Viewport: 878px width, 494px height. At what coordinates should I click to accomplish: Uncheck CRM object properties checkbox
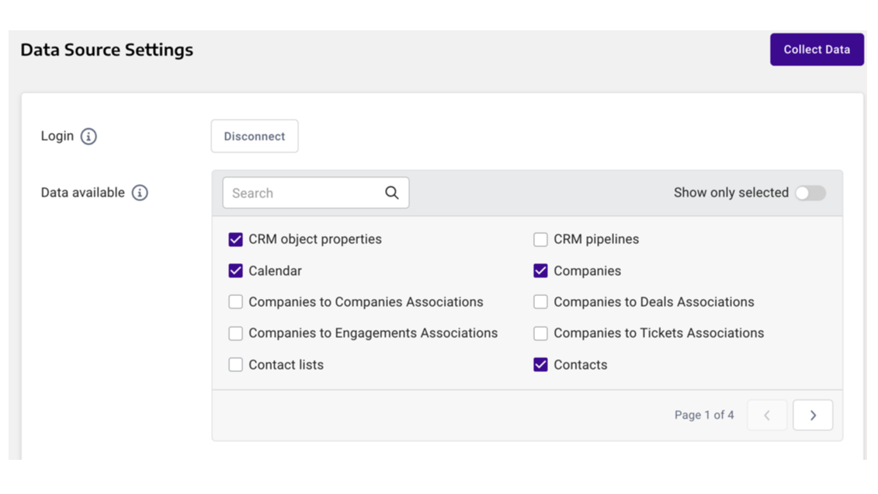236,239
